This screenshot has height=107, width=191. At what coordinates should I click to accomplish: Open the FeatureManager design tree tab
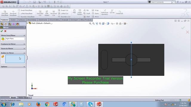pyautogui.click(x=2, y=24)
